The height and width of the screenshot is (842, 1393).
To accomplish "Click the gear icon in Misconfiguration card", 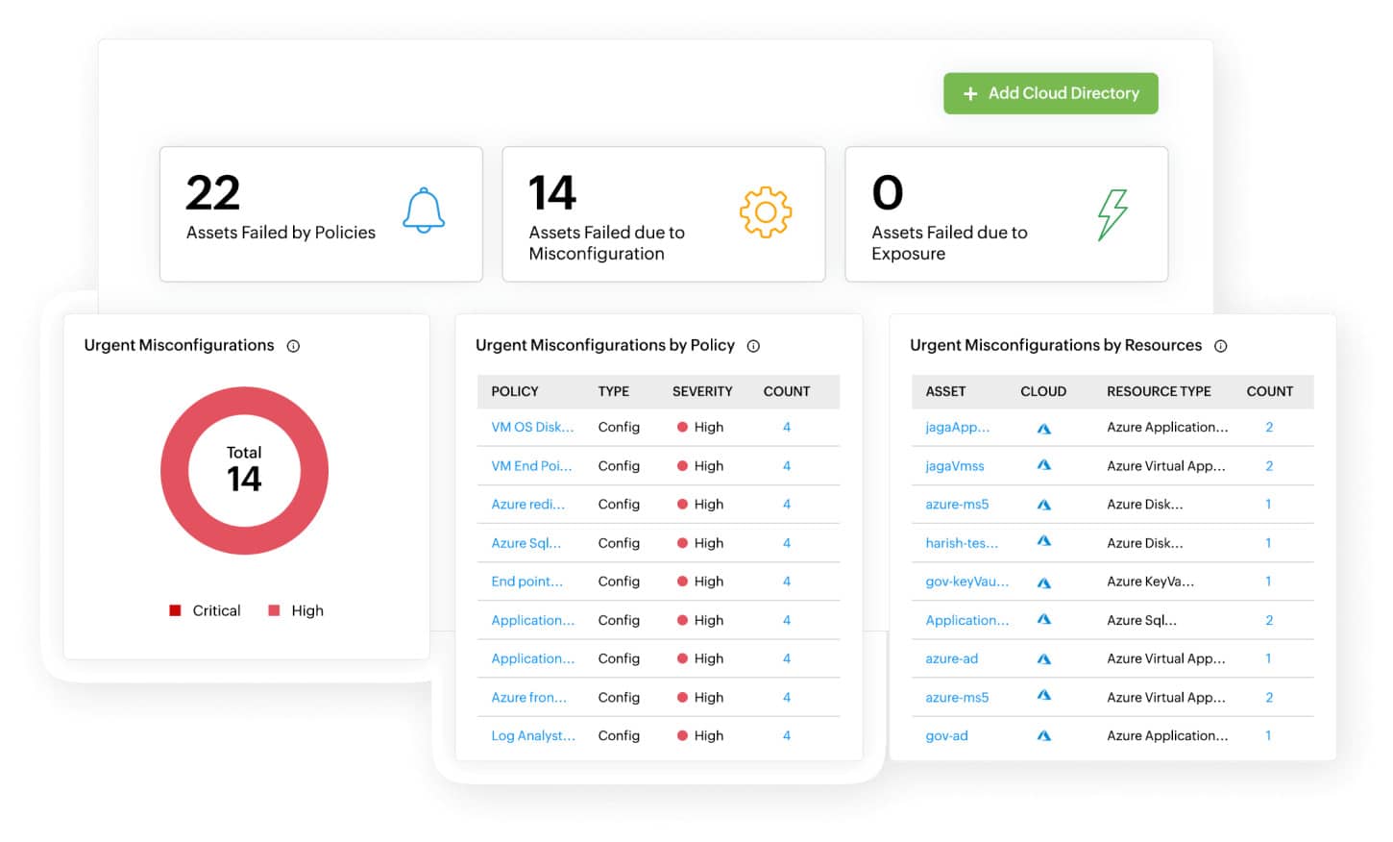I will click(x=765, y=211).
